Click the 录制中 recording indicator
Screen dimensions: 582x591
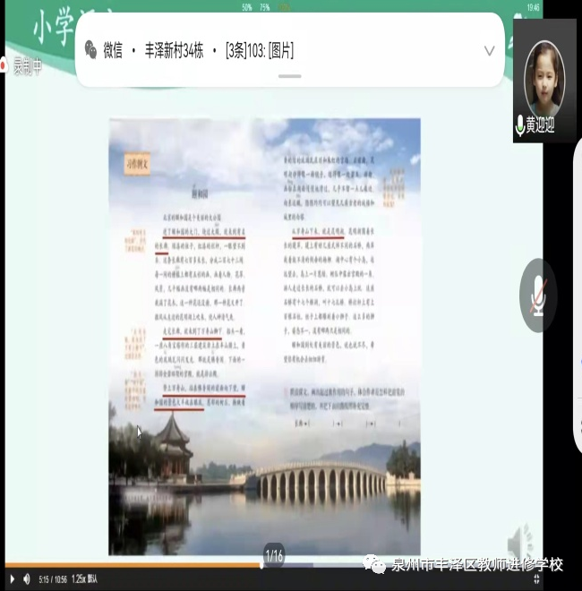click(21, 66)
